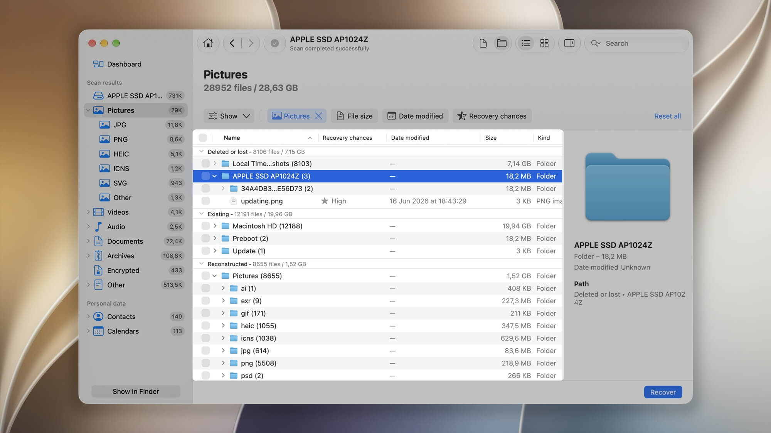771x433 pixels.
Task: Open the Recovery chances filter
Action: (x=492, y=116)
